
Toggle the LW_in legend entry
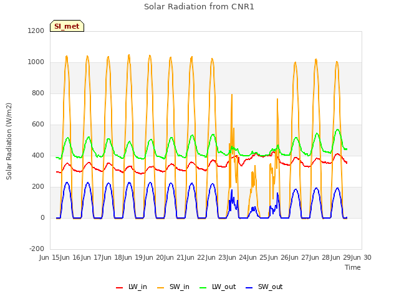pyautogui.click(x=132, y=287)
